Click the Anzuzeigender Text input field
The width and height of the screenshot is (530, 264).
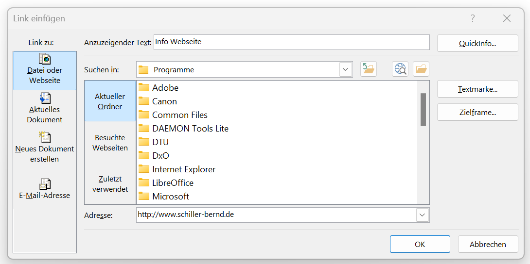291,42
